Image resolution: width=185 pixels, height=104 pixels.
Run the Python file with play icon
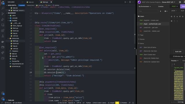click(x=125, y=2)
